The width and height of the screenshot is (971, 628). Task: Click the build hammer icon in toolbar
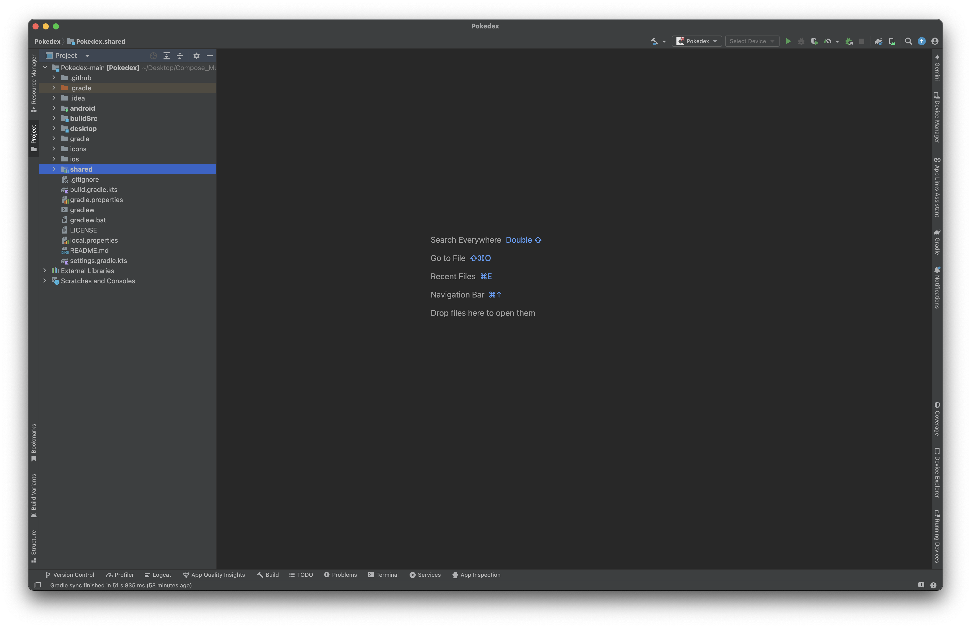[654, 41]
